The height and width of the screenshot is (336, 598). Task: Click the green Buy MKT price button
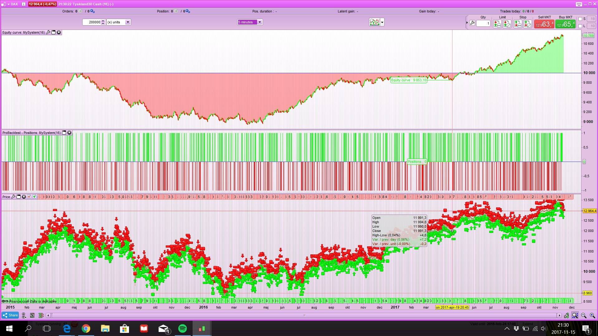point(566,24)
